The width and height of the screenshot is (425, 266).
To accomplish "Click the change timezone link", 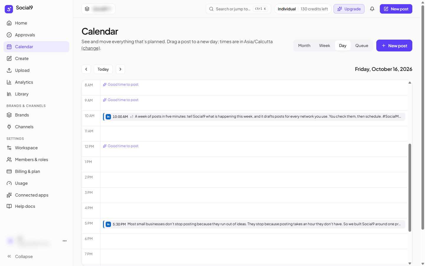I will pyautogui.click(x=91, y=48).
